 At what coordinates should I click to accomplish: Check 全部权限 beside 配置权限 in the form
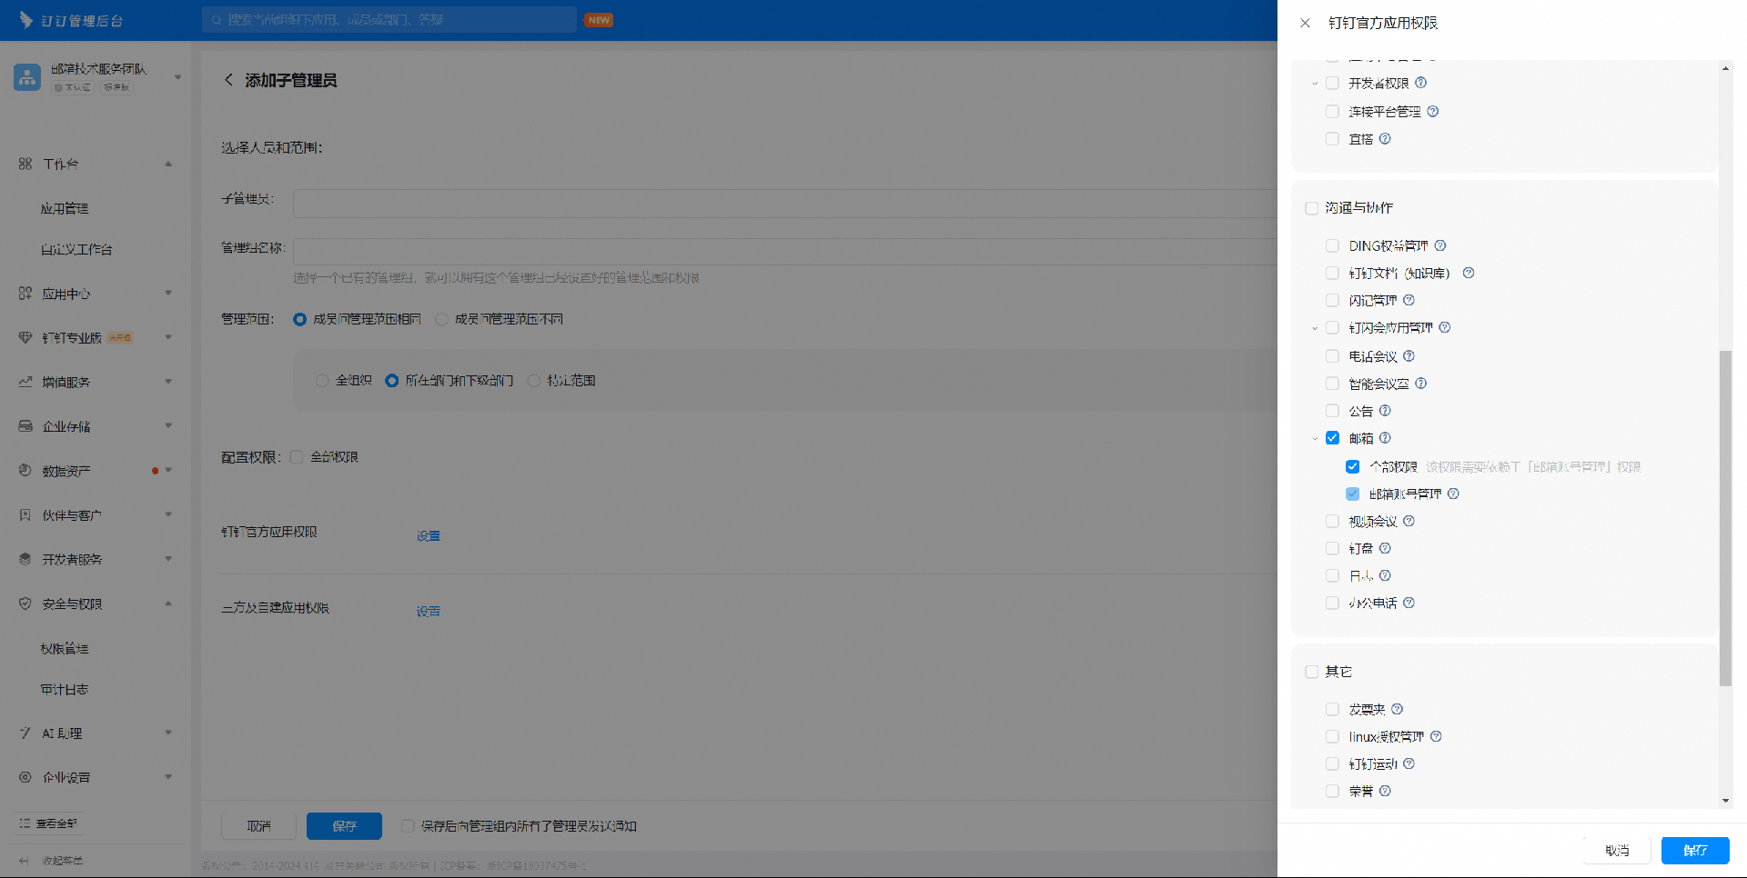[x=297, y=457]
